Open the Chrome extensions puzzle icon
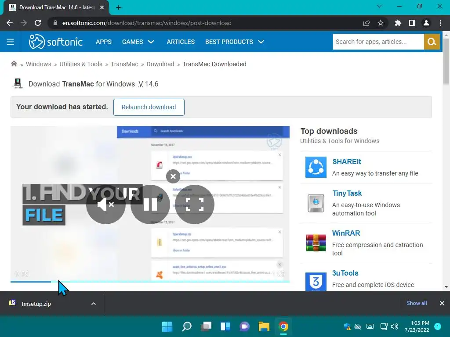The width and height of the screenshot is (450, 337). pyautogui.click(x=398, y=23)
